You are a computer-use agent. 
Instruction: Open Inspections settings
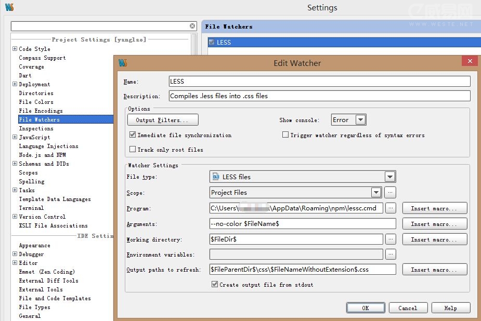click(x=36, y=128)
